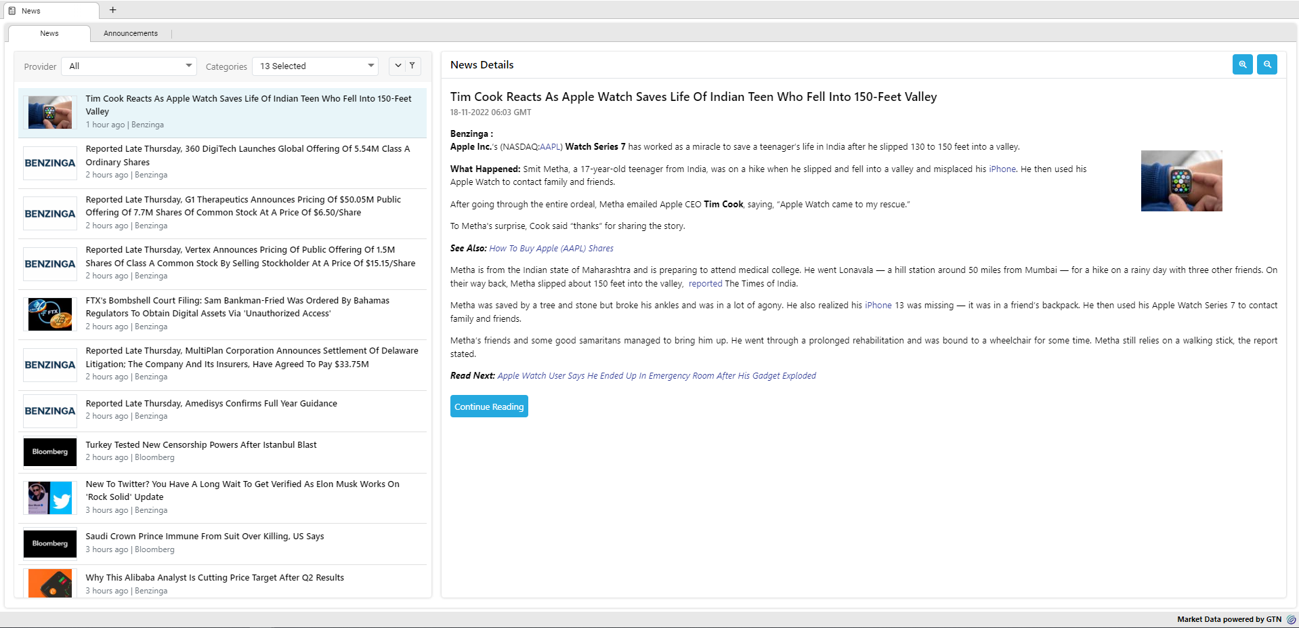Image resolution: width=1299 pixels, height=628 pixels.
Task: Open the Categories dropdown showing 13 Selected
Action: coord(315,66)
